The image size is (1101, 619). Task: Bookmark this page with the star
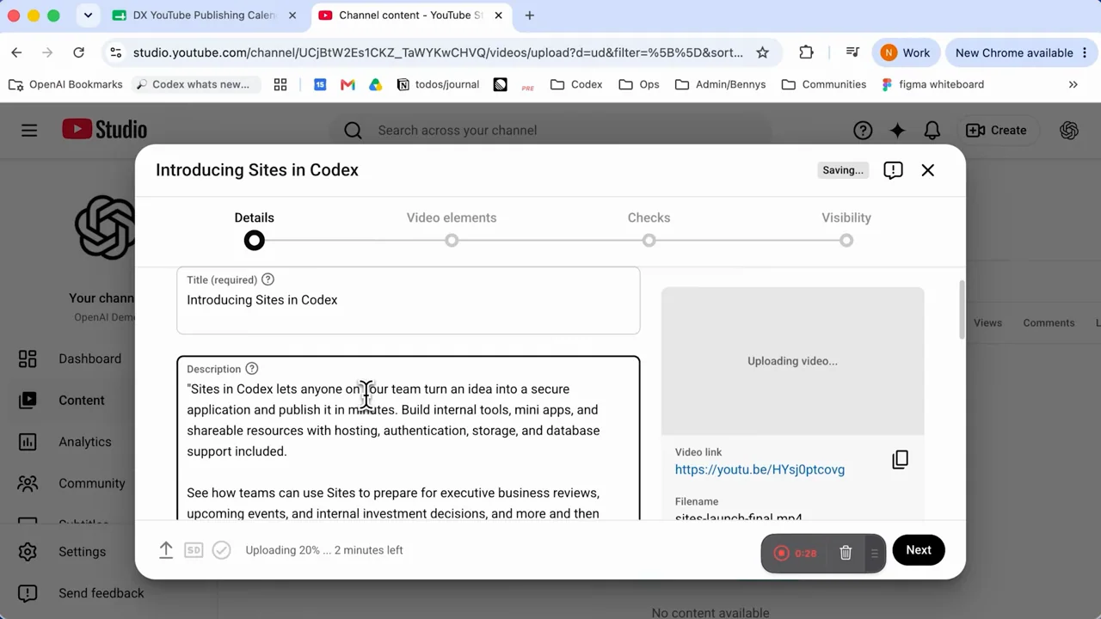pyautogui.click(x=762, y=52)
